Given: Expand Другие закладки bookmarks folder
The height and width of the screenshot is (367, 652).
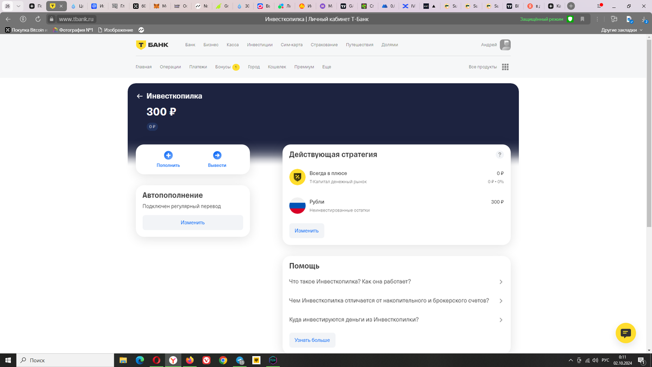Looking at the screenshot, I should point(622,30).
